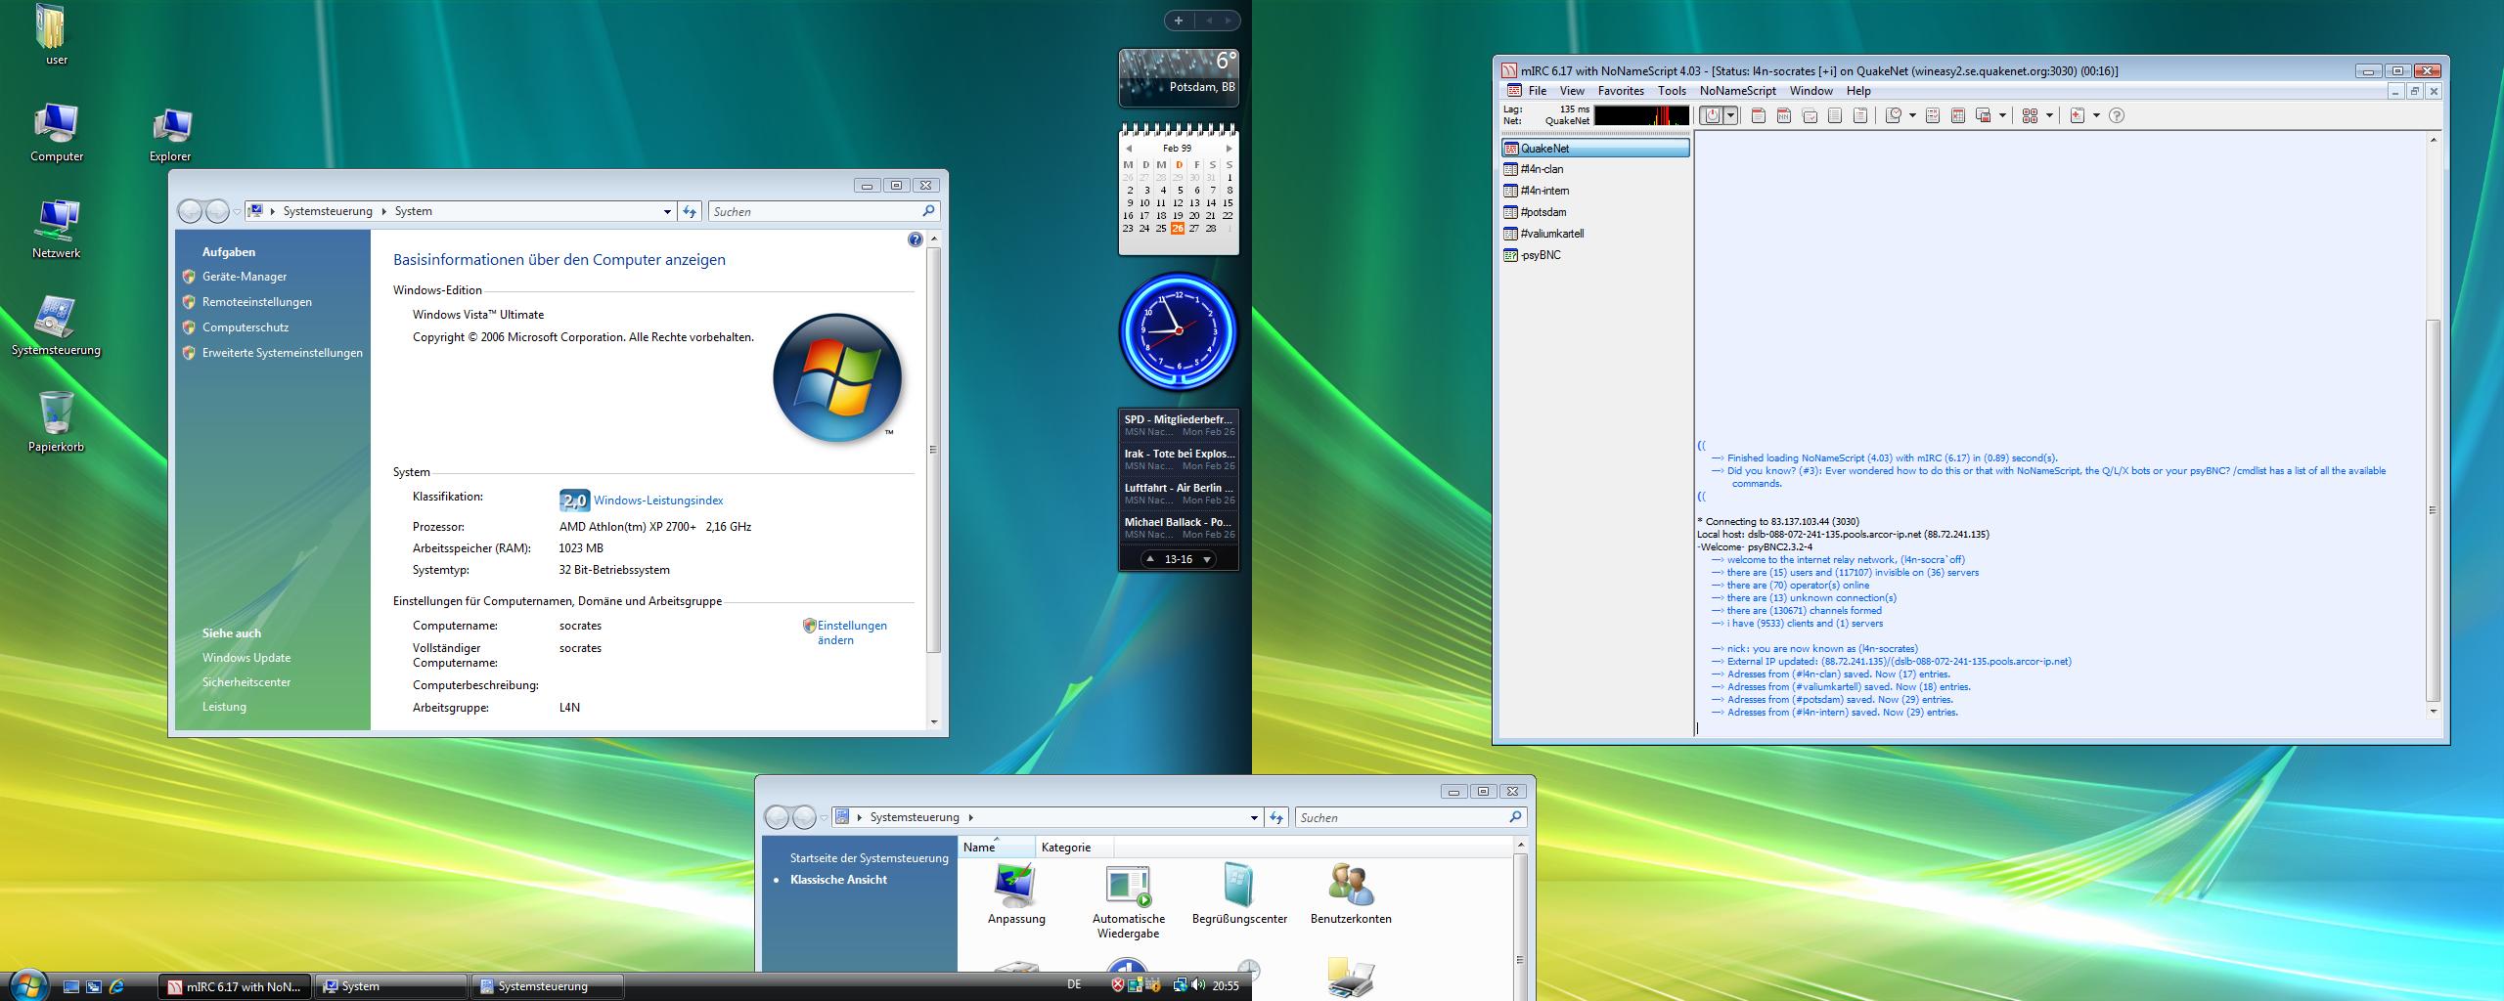This screenshot has width=2504, height=1001.
Task: Open the Favorites menu in mIRC
Action: coord(1621,91)
